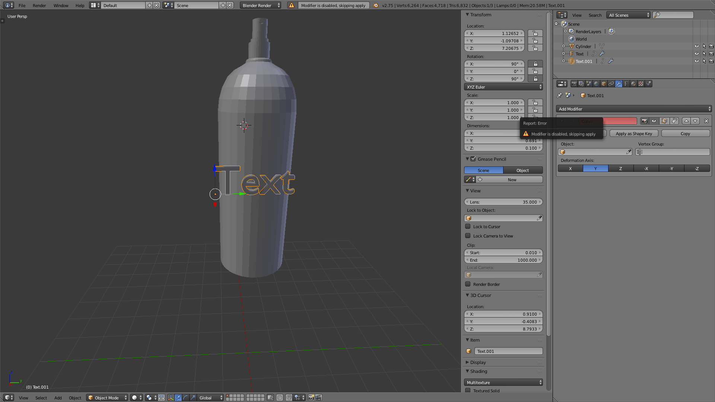
Task: Open the Add menu in viewport header
Action: (x=58, y=398)
